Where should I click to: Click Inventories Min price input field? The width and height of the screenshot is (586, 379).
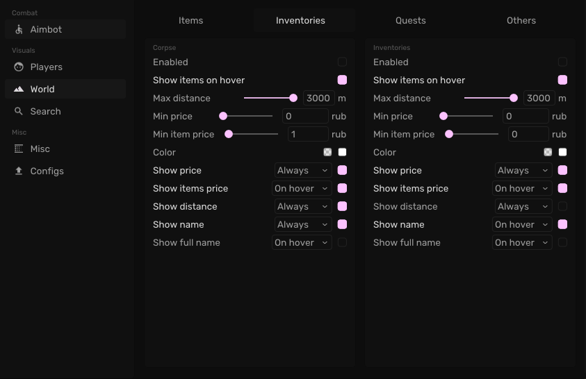(x=526, y=116)
